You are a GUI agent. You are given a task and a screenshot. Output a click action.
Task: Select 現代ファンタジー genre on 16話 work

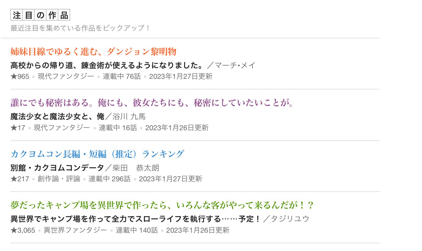point(62,128)
